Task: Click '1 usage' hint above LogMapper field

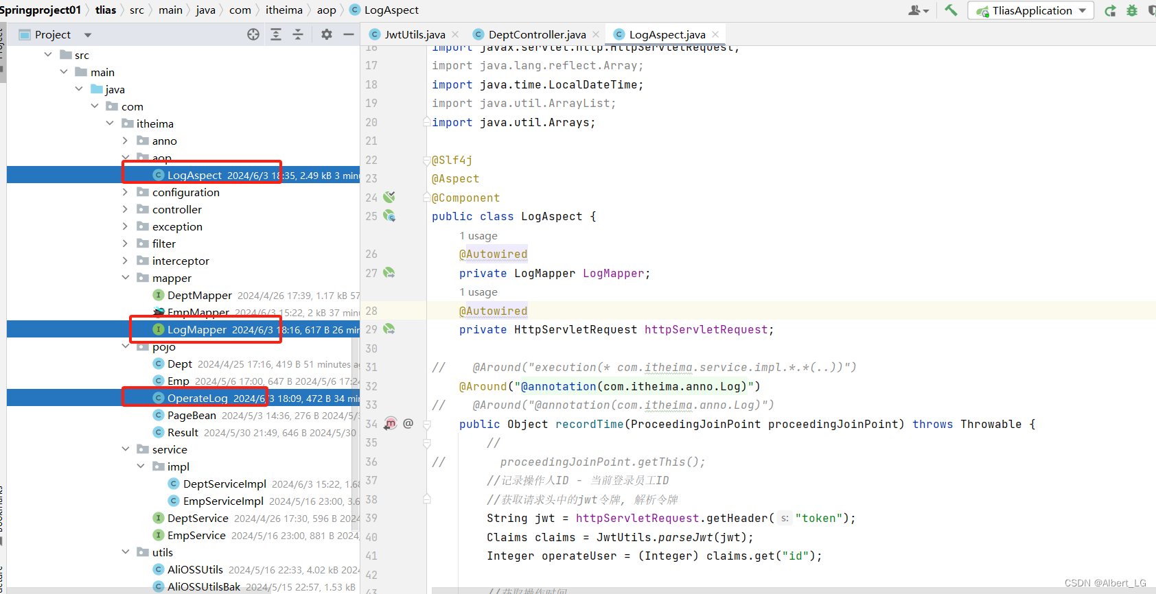Action: click(478, 236)
